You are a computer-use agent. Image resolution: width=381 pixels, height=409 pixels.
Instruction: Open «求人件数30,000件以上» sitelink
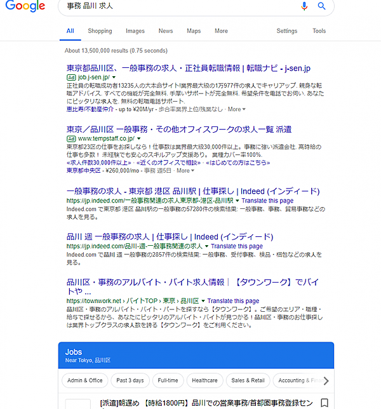(x=99, y=163)
